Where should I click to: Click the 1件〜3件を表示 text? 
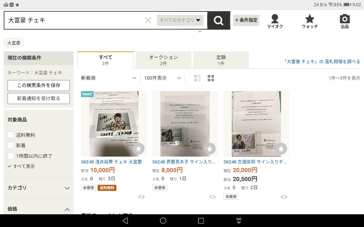pos(344,78)
